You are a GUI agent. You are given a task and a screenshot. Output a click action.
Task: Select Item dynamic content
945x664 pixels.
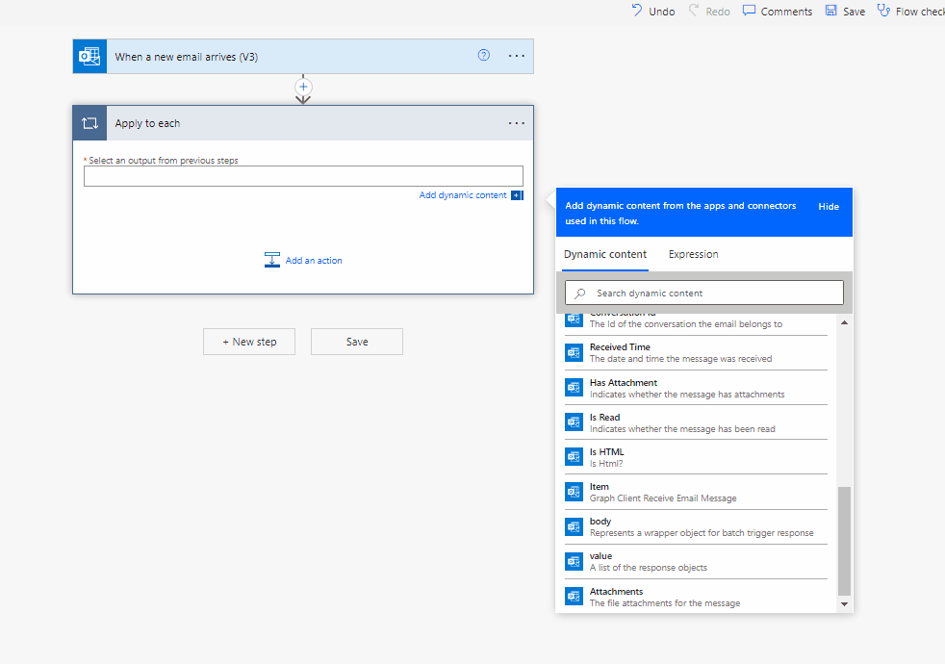pos(696,492)
